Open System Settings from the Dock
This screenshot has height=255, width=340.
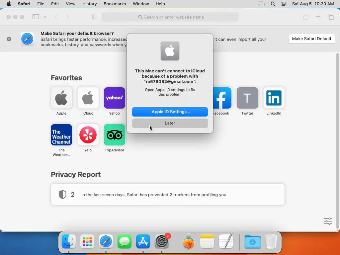pos(162,241)
